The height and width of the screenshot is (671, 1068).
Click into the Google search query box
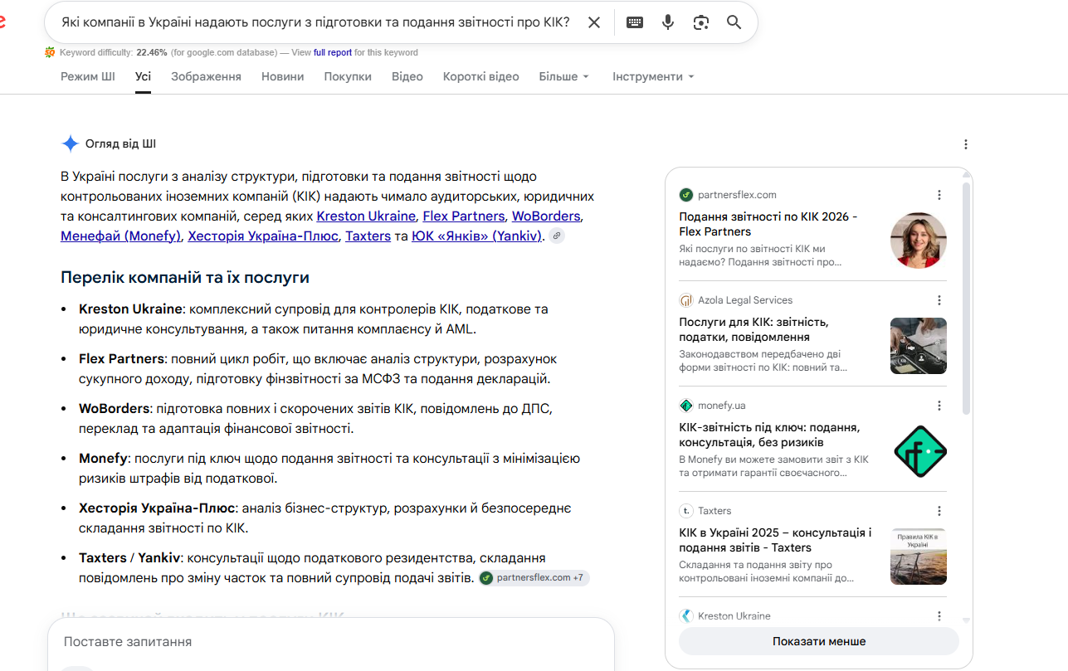(x=315, y=22)
